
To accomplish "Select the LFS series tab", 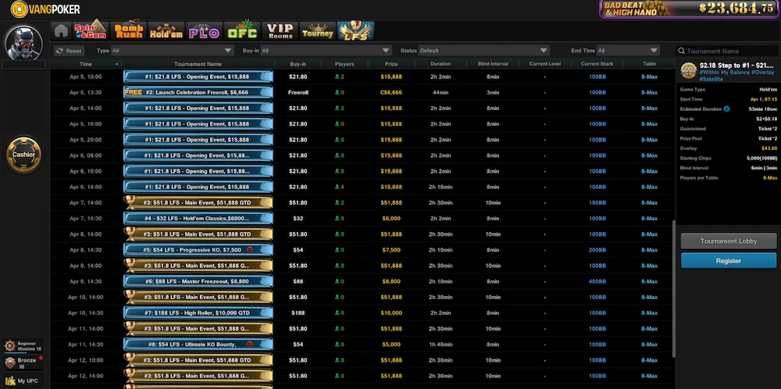I will coord(355,31).
